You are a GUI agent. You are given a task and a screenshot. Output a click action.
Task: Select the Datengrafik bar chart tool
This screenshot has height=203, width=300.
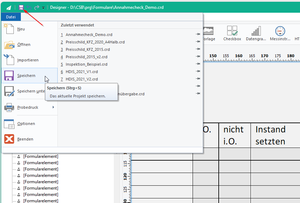[x=256, y=33]
